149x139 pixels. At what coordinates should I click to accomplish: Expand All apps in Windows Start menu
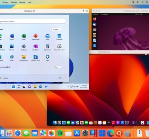coord(56,30)
